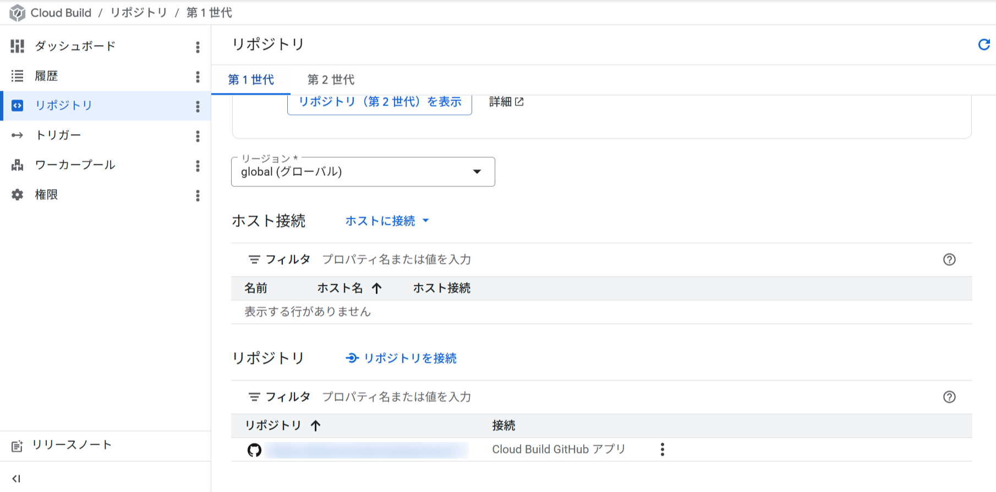Open ワーカープール in the sidebar
996x492 pixels.
coord(75,165)
